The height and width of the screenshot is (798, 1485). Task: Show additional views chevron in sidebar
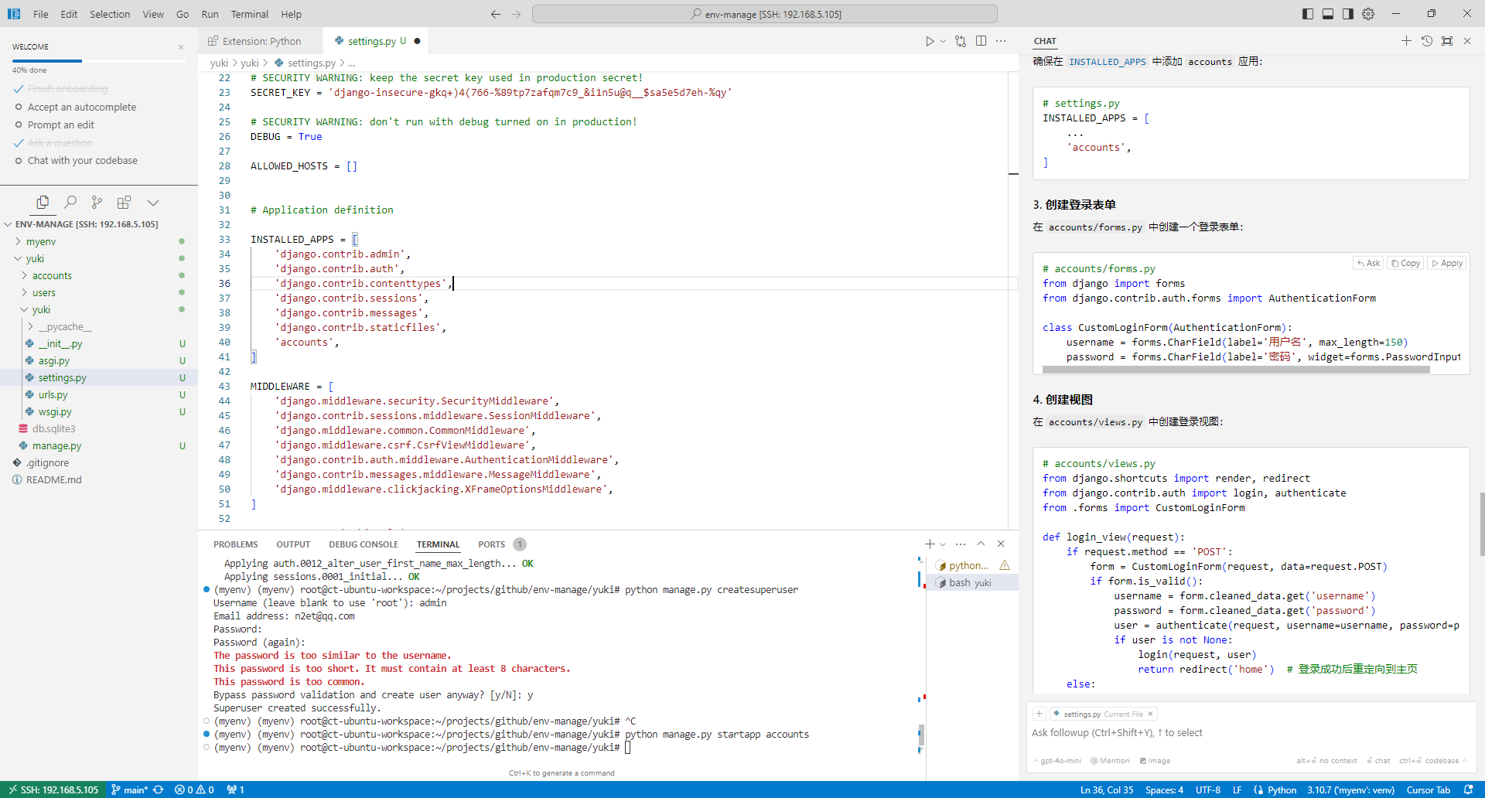point(153,203)
